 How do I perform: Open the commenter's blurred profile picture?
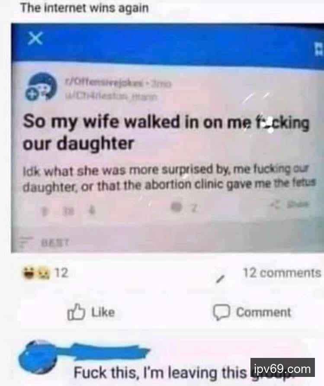click(38, 356)
